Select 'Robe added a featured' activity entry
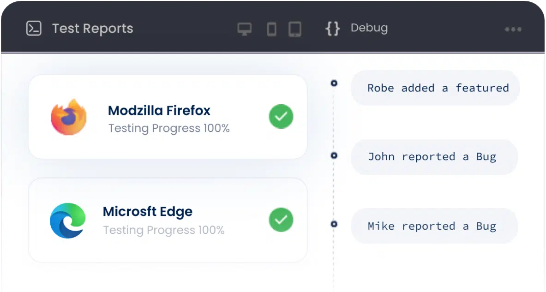 (435, 88)
